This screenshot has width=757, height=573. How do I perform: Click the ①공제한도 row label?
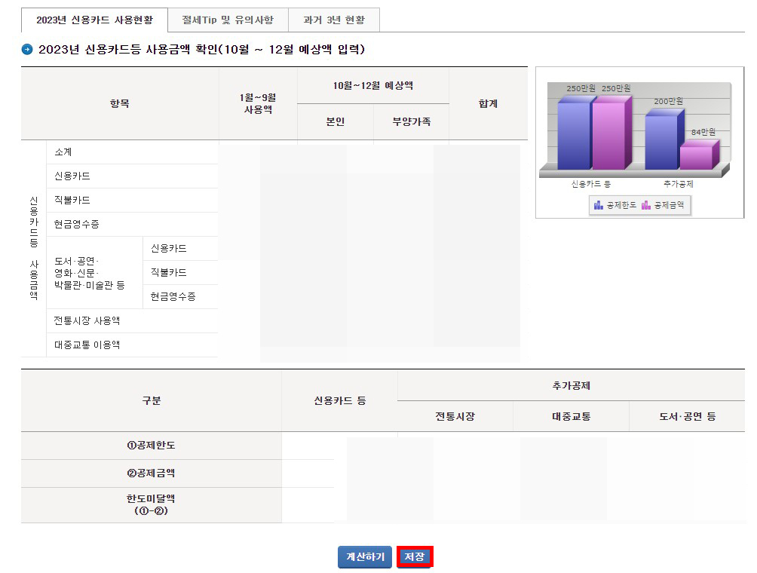151,446
